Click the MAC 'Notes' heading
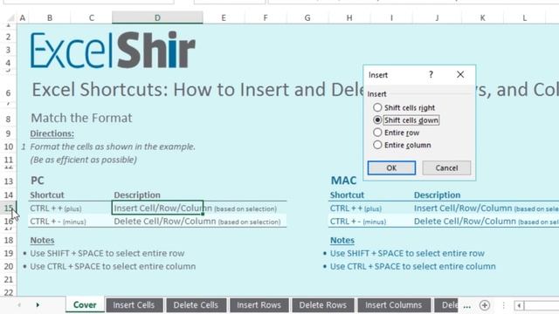Screen dimensions: 559x314 click(x=342, y=241)
